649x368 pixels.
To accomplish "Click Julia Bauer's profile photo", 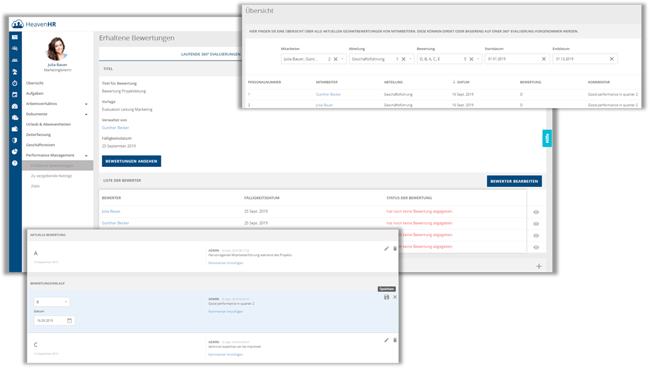I will (x=57, y=49).
